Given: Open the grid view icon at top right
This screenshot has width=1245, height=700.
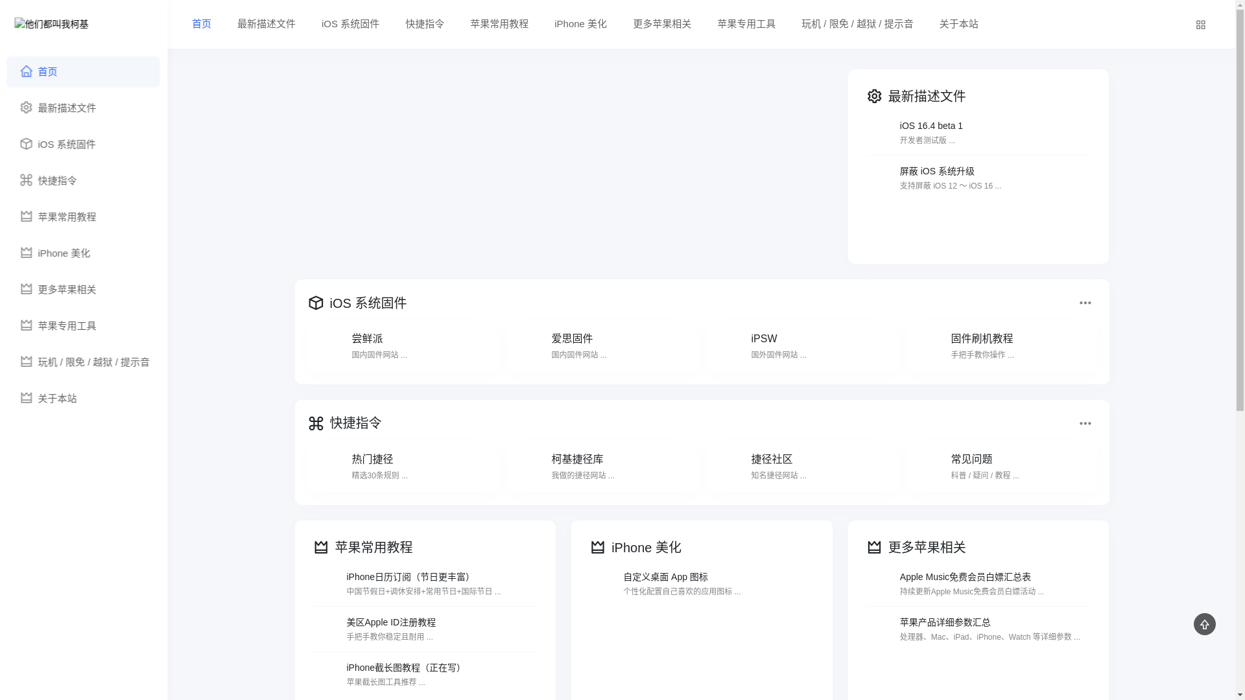Looking at the screenshot, I should [1200, 25].
